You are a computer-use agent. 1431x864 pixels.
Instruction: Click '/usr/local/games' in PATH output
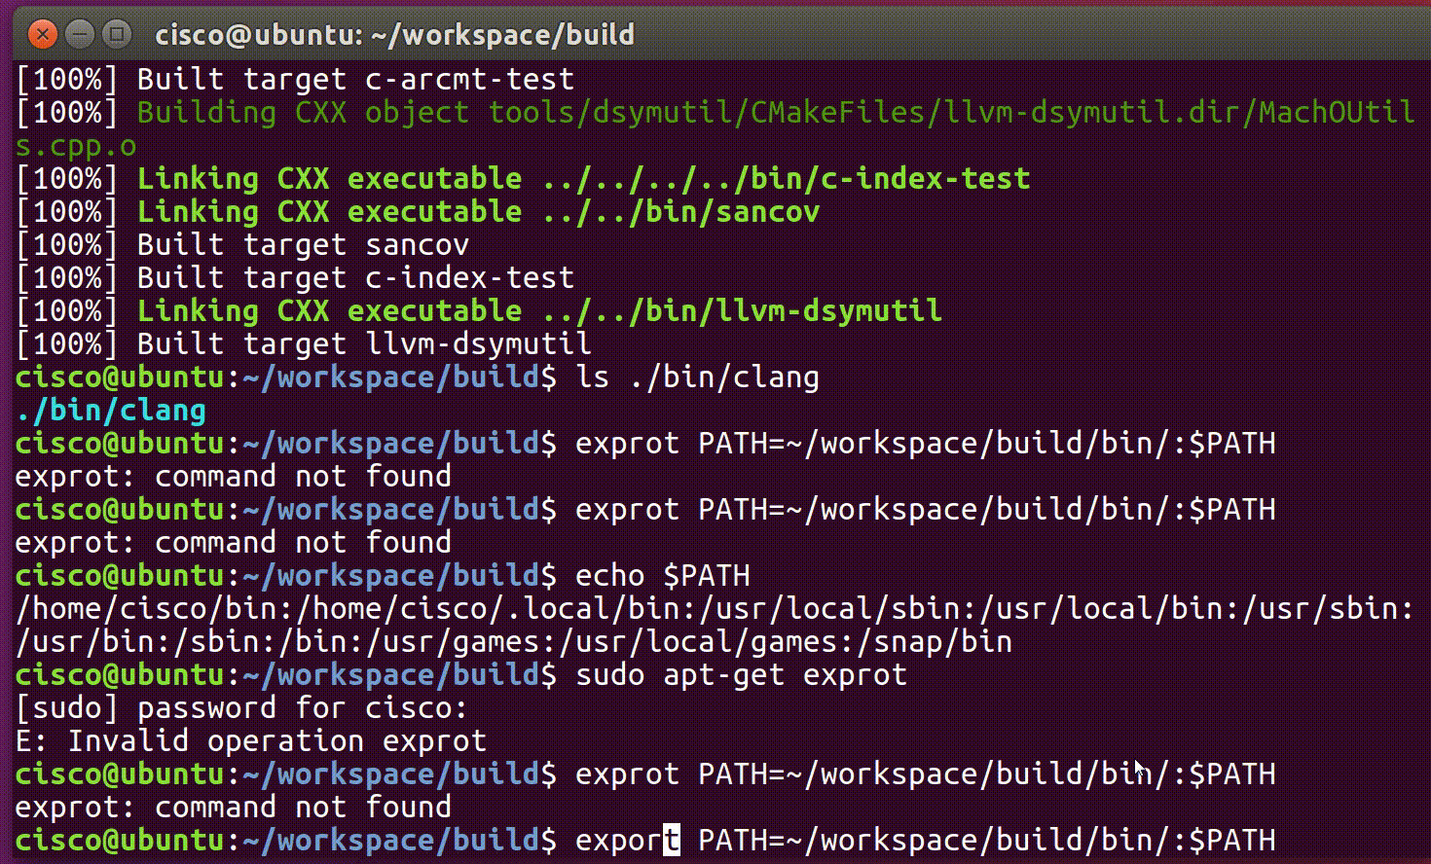point(706,642)
